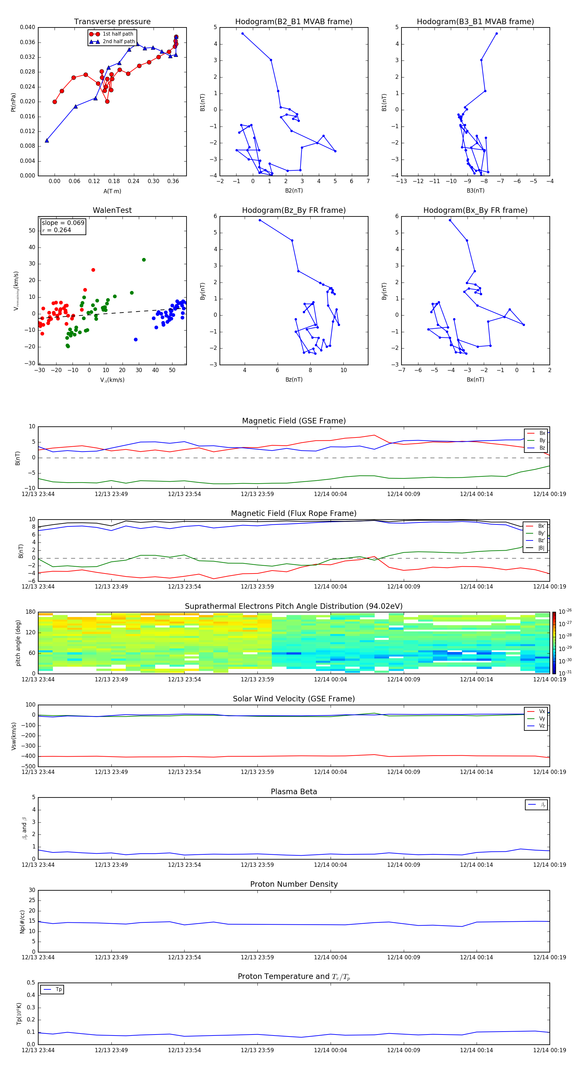Click the "pitch angle (deg)" axis label
Viewport: 588px width, 1079px height.
pyautogui.click(x=18, y=642)
